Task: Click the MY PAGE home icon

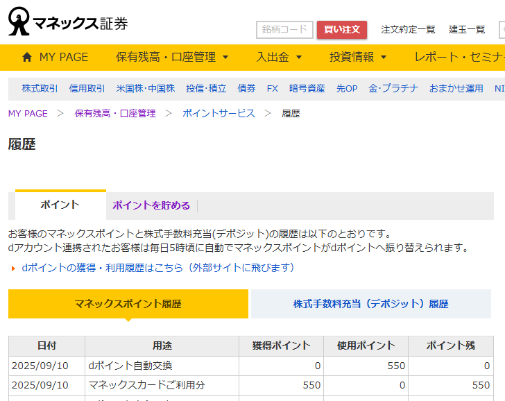Action: point(27,57)
